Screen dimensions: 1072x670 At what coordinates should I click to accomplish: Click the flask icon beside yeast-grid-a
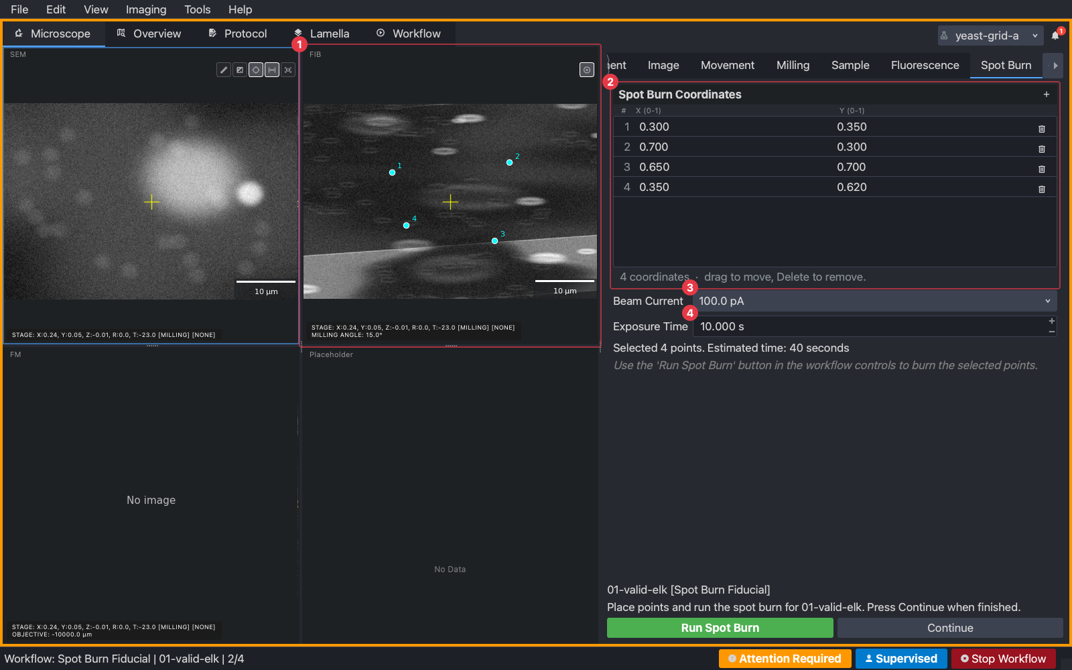tap(945, 36)
